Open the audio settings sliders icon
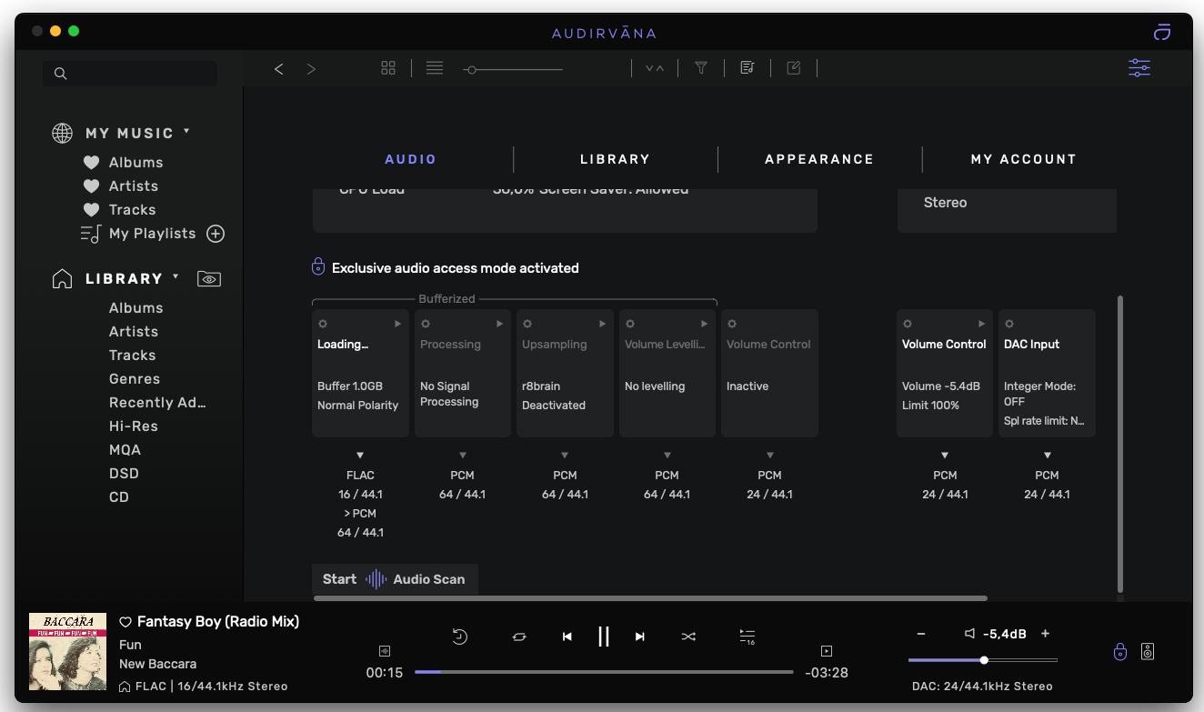This screenshot has height=712, width=1204. point(1139,68)
